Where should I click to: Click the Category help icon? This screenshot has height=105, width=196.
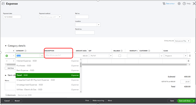(25, 51)
